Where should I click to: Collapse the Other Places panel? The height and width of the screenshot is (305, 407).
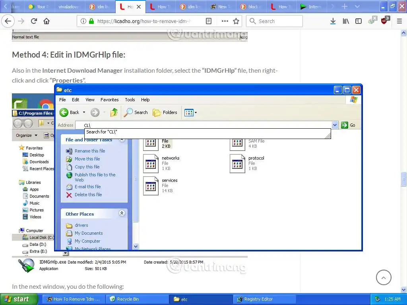click(122, 213)
